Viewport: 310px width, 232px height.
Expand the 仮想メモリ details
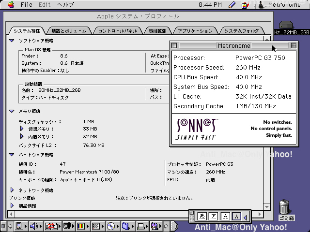point(22,129)
